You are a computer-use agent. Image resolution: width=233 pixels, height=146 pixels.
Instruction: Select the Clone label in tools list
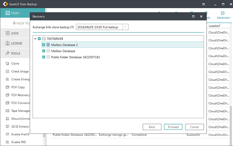(15, 63)
